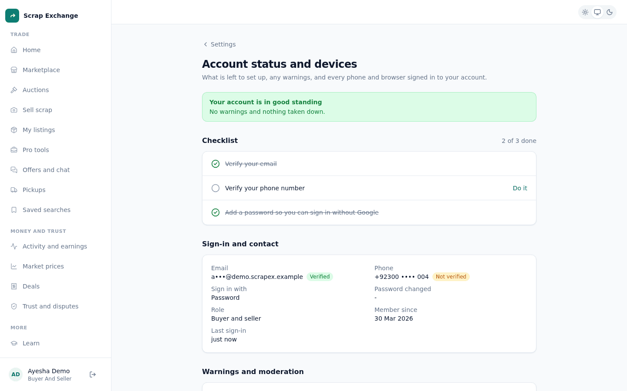
Task: Switch to dark theme
Action: tap(610, 12)
